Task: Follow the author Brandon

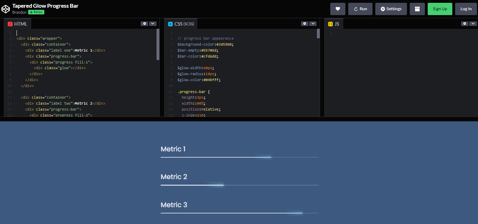Action: point(36,12)
